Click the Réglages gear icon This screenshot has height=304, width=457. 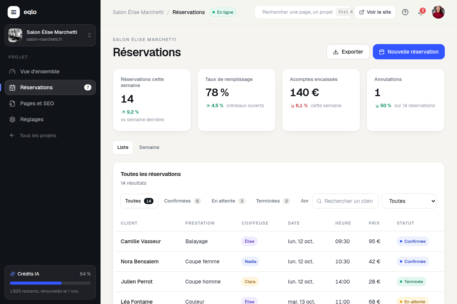(x=13, y=119)
